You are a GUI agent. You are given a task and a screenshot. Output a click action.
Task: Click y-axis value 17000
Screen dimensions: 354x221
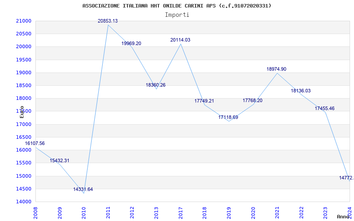[x=23, y=124]
